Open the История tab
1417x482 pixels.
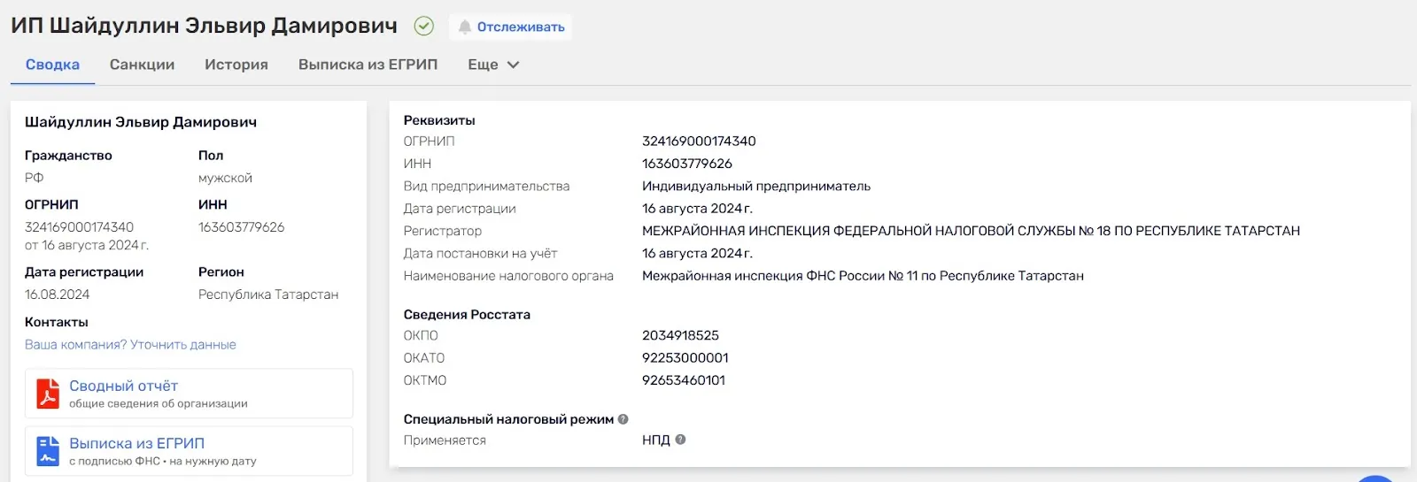click(236, 65)
